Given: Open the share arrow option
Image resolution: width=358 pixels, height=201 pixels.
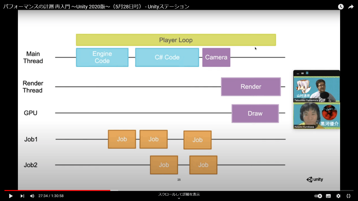Looking at the screenshot, I should tap(351, 7).
